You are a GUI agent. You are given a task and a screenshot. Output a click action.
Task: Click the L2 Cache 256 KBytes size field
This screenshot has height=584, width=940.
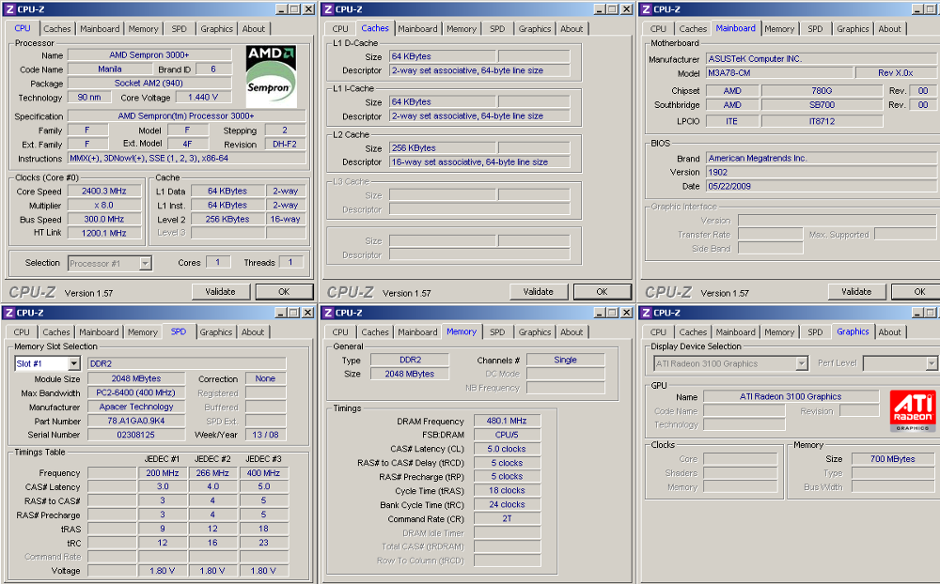pos(443,148)
